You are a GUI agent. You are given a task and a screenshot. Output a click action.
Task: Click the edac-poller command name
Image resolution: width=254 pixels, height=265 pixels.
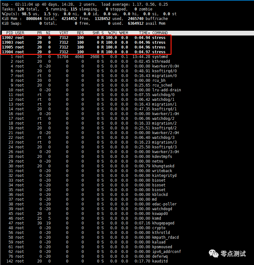(164, 204)
